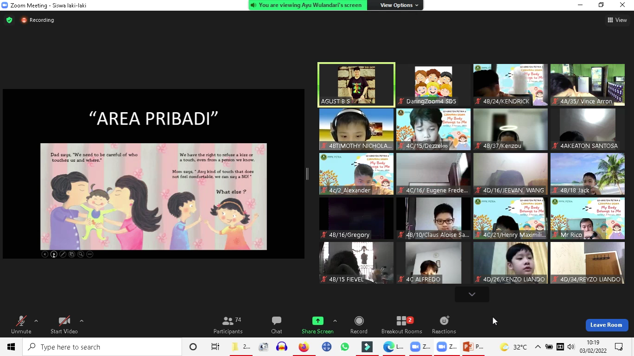Select 4BTIMOTHY NICHOLA video tile
The width and height of the screenshot is (634, 356).
tap(356, 129)
